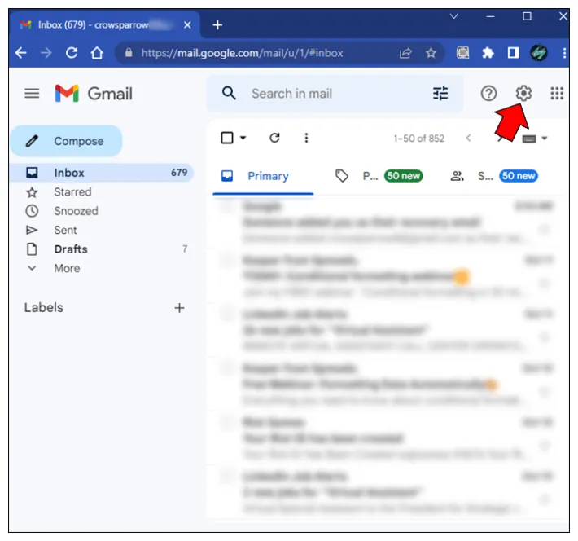Share this page icon in address bar
Image resolution: width=578 pixels, height=541 pixels.
(x=405, y=53)
